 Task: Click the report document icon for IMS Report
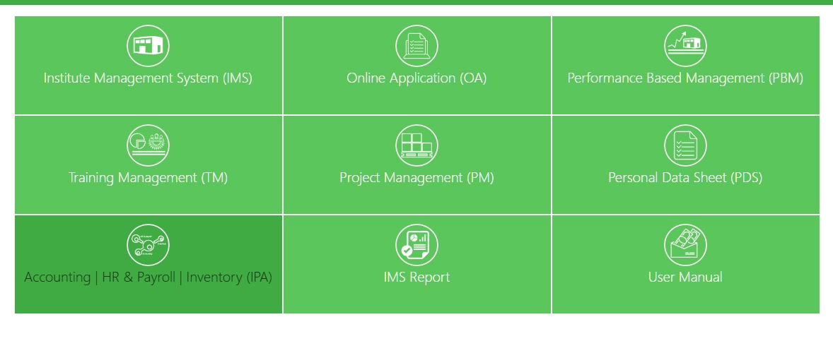click(417, 245)
